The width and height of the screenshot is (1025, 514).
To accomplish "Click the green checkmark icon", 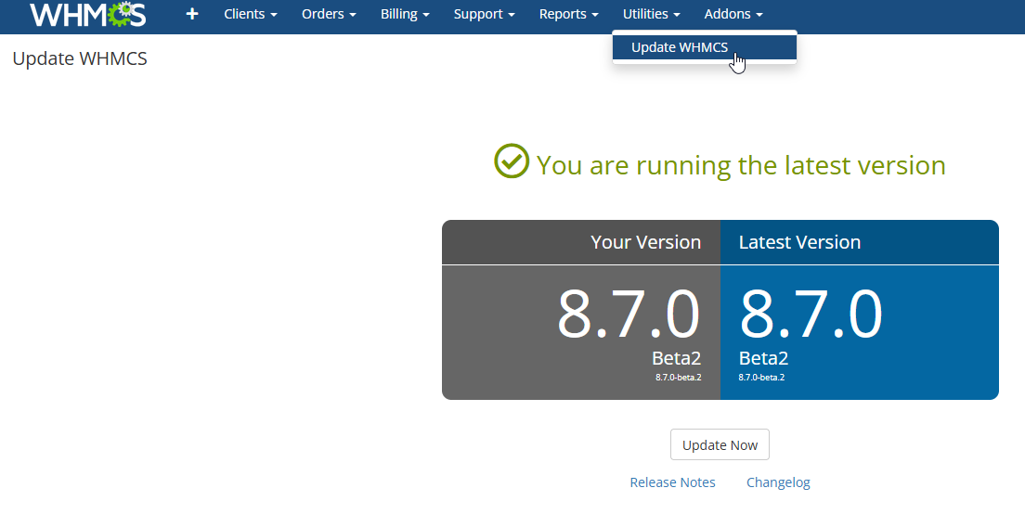I will click(512, 161).
